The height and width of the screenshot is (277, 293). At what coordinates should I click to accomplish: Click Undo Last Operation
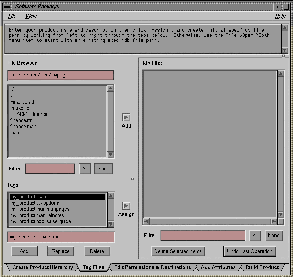point(249,251)
